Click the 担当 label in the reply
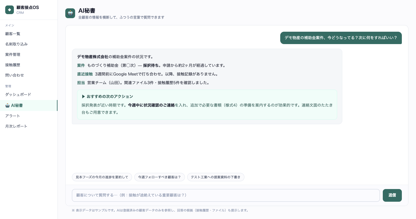The height and width of the screenshot is (219, 416). [x=81, y=83]
